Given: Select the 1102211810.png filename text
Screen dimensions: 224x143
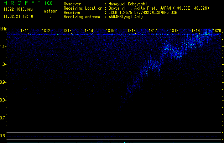Looking at the screenshot, I should click(19, 10).
